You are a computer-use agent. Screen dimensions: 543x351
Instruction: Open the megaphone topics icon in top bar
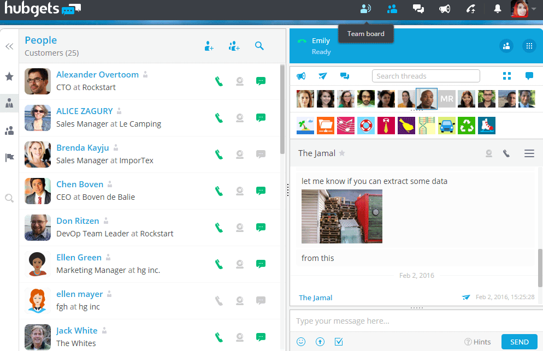point(445,9)
